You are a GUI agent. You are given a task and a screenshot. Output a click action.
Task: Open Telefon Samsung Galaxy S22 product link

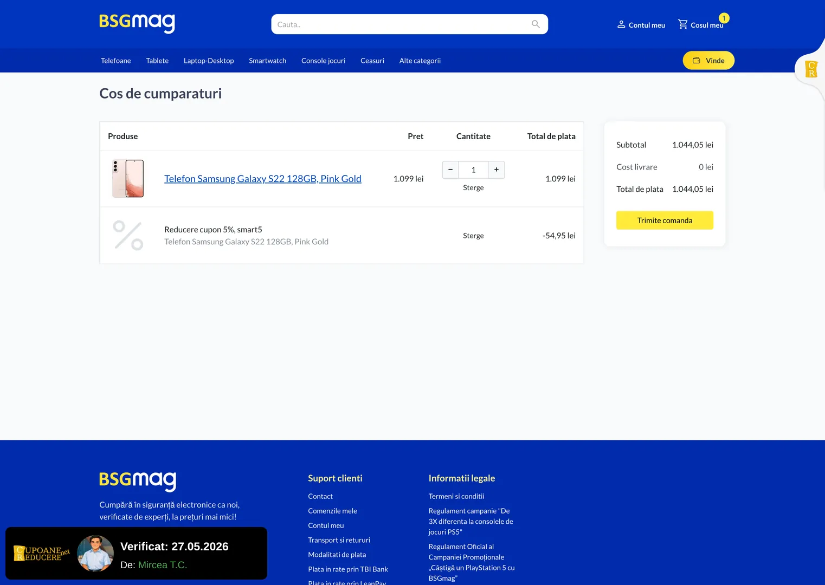coord(263,179)
